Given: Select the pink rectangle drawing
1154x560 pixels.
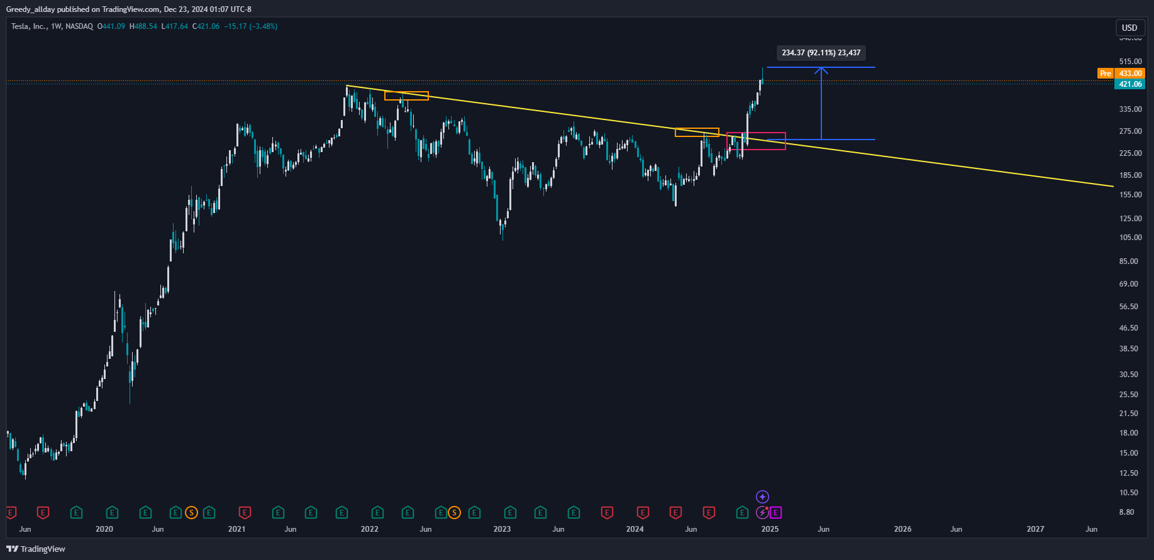Looking at the screenshot, I should (x=756, y=141).
